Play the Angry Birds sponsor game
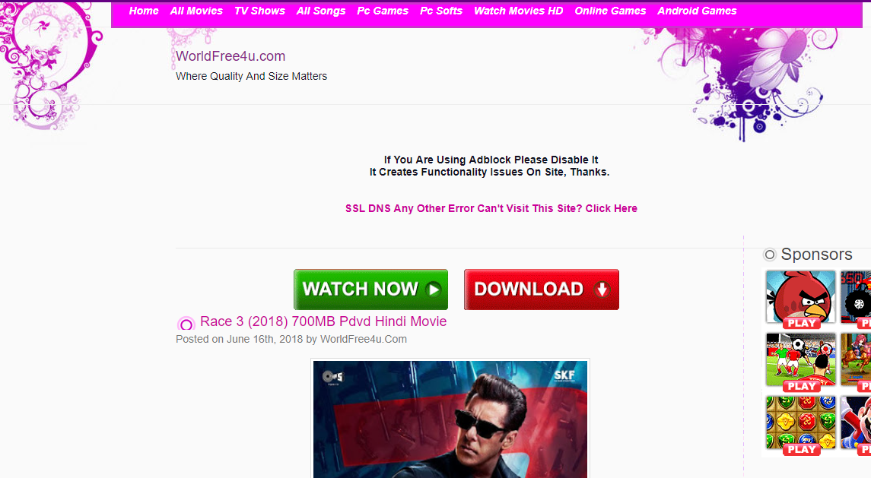 (x=800, y=298)
